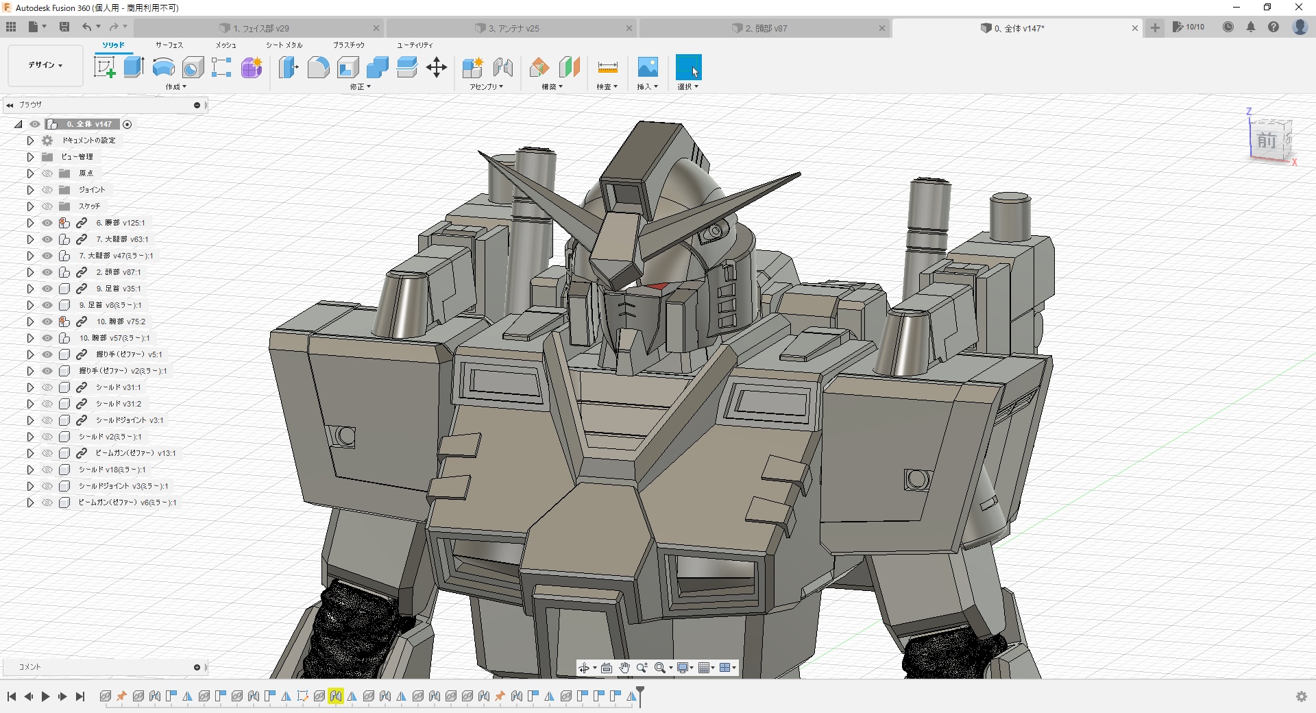Switch to the サーフェス ribbon tab
Image resolution: width=1316 pixels, height=713 pixels.
tap(169, 45)
